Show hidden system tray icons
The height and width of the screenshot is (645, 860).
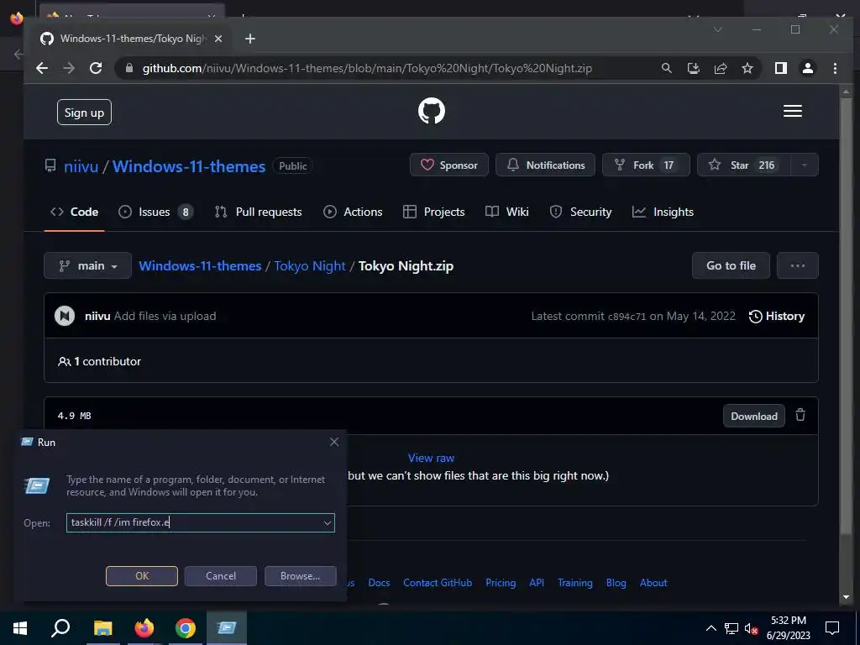[711, 628]
